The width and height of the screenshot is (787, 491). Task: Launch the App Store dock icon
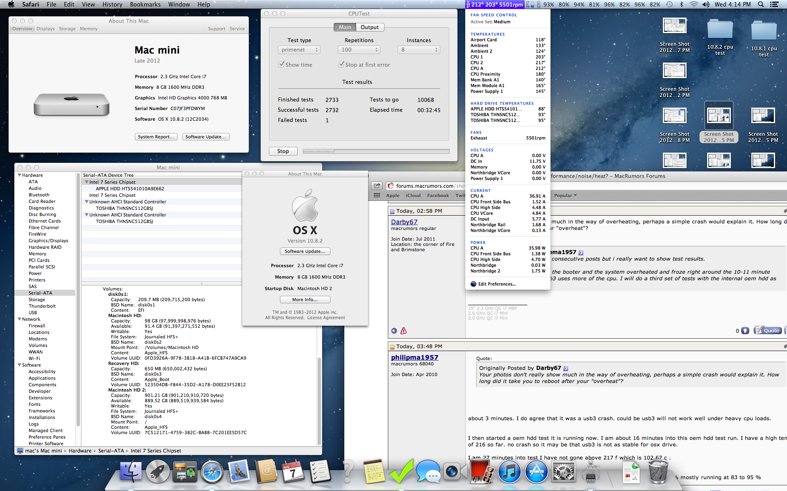[536, 471]
